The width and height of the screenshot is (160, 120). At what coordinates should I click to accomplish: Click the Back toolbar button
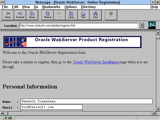[x=8, y=15]
